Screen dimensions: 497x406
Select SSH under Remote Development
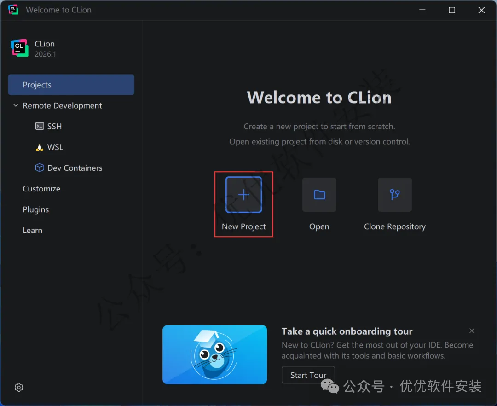[x=54, y=126]
